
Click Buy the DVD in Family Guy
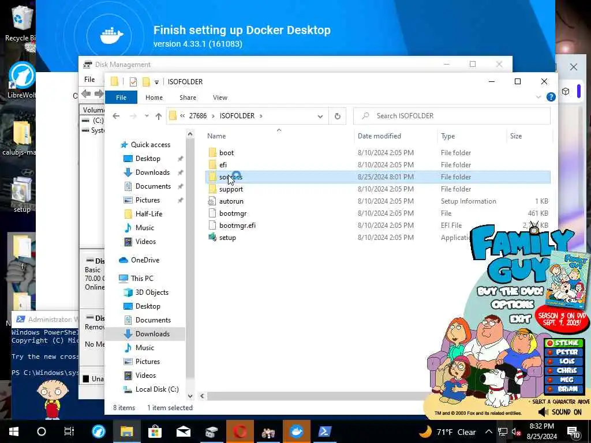pos(510,291)
